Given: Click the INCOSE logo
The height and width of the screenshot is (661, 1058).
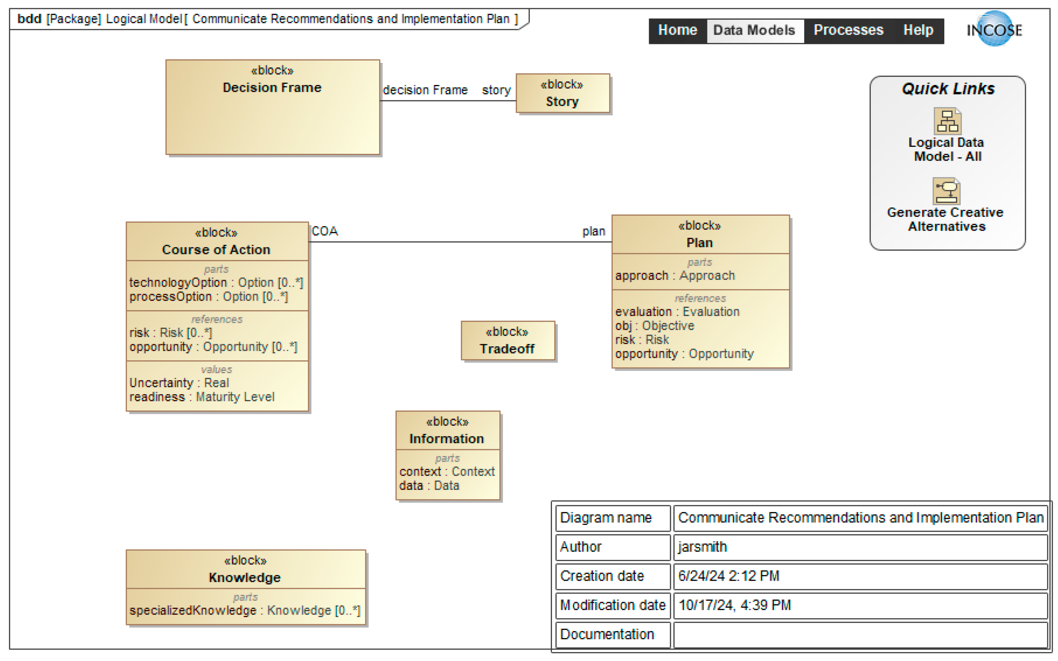Looking at the screenshot, I should (x=994, y=29).
